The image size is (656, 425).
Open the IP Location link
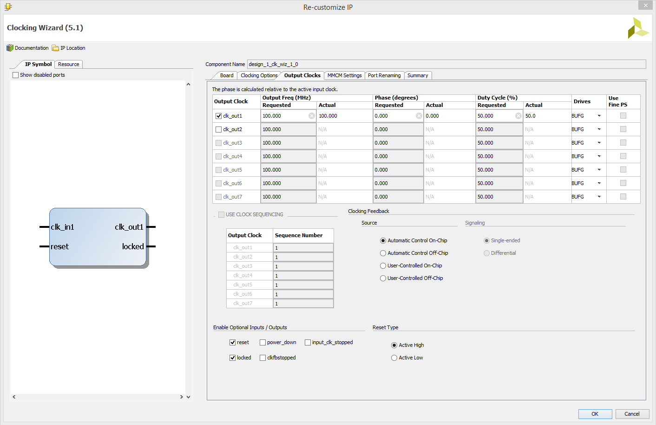pos(73,48)
